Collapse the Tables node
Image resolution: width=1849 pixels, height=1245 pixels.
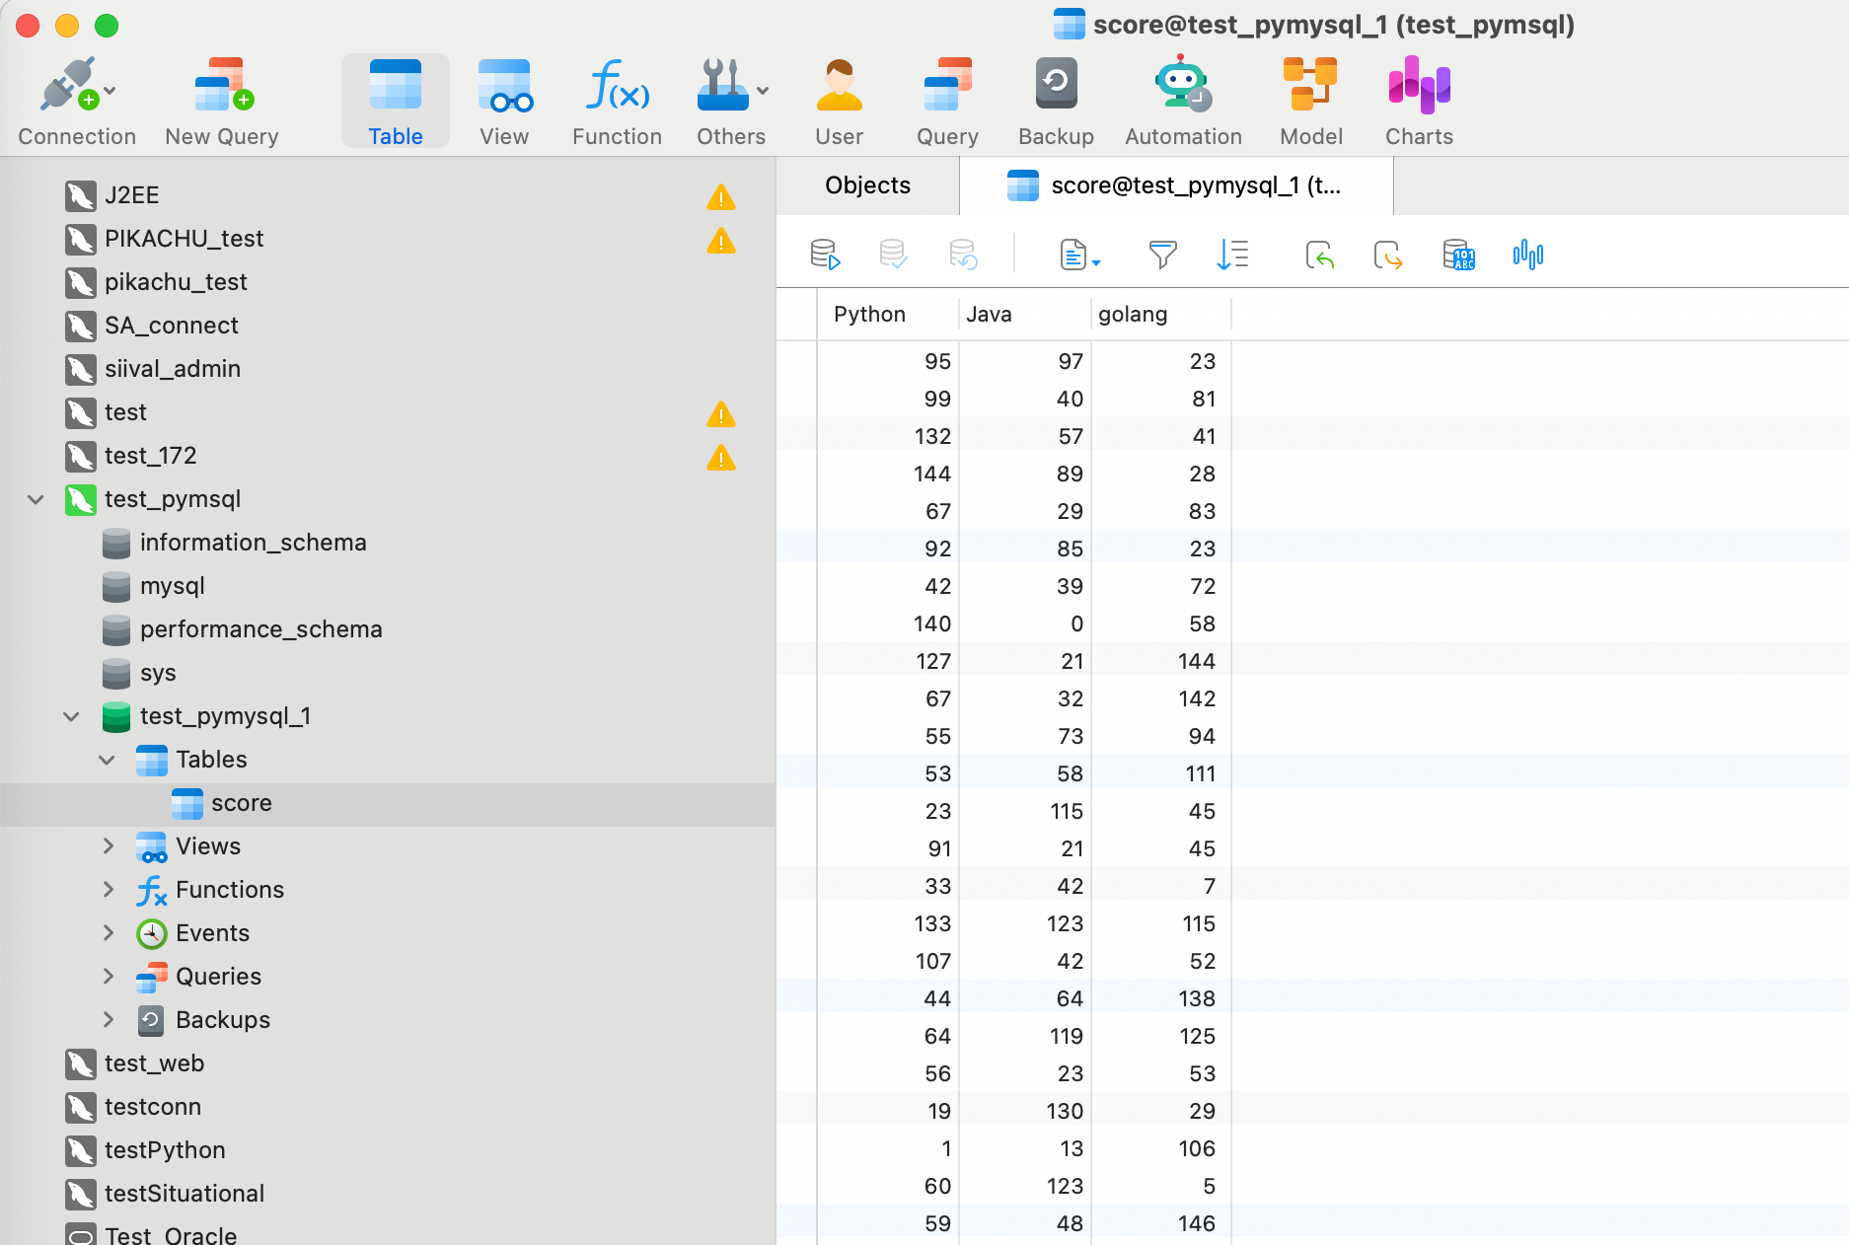108,760
